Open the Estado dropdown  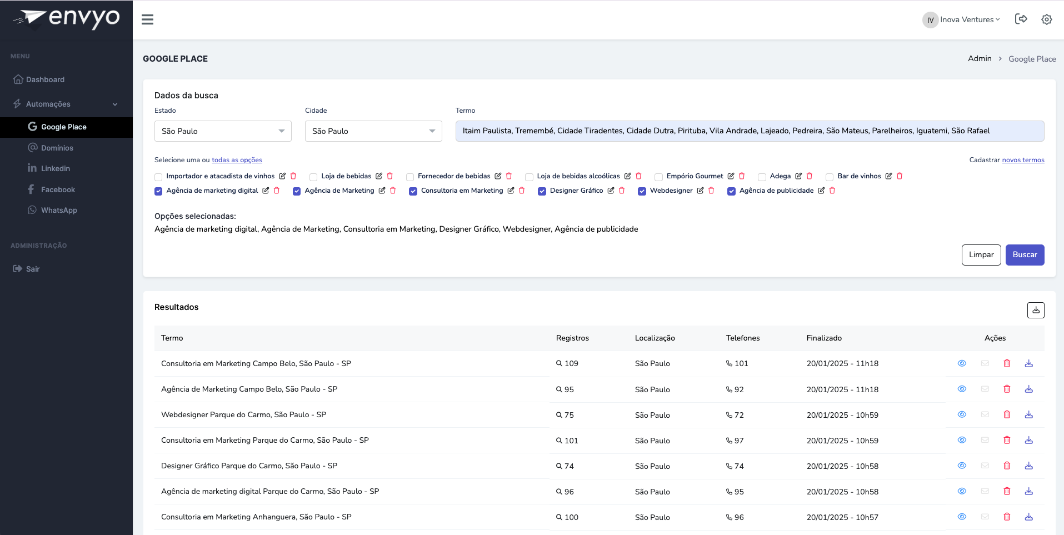223,131
